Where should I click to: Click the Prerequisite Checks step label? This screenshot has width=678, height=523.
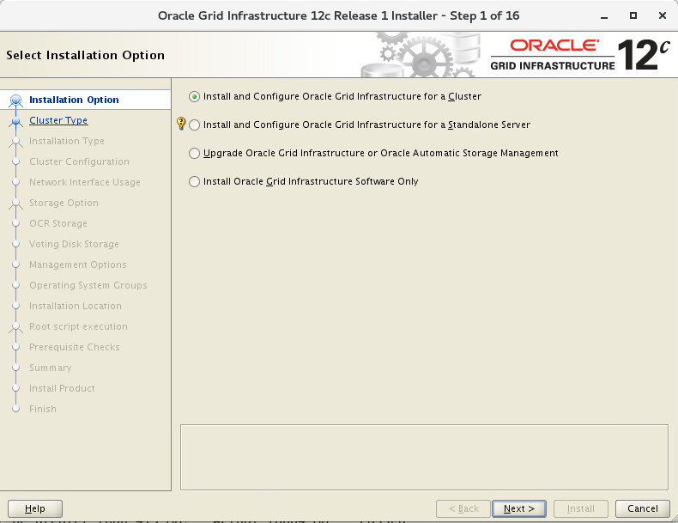tap(75, 347)
